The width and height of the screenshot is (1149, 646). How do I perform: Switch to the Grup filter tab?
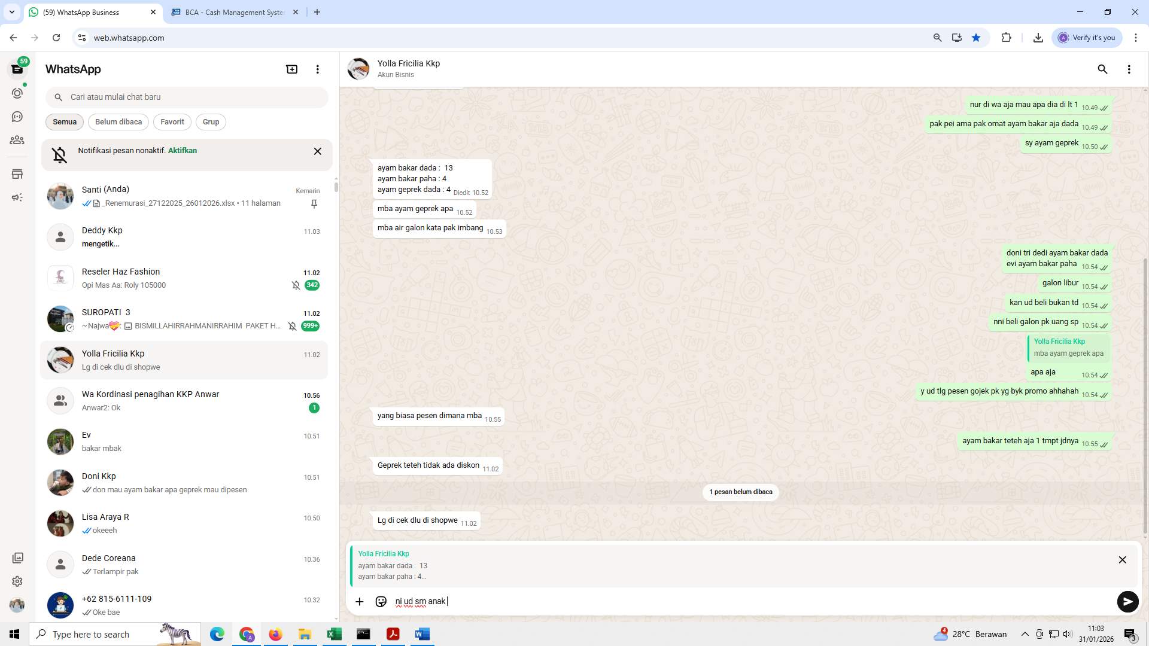click(211, 121)
